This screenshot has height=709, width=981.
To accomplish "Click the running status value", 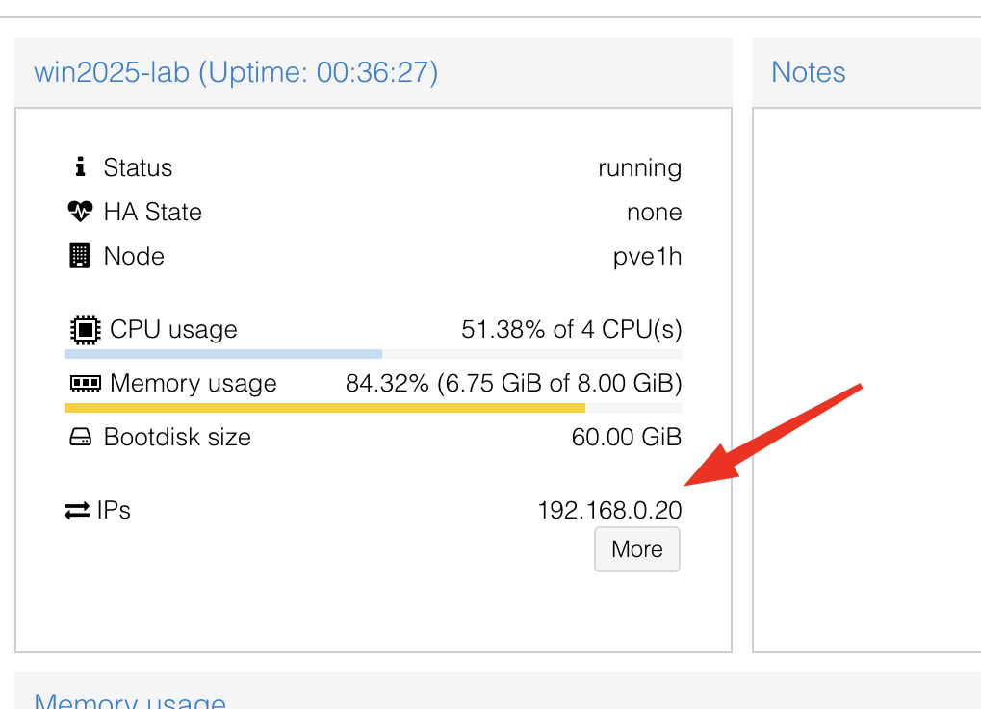I will (639, 167).
